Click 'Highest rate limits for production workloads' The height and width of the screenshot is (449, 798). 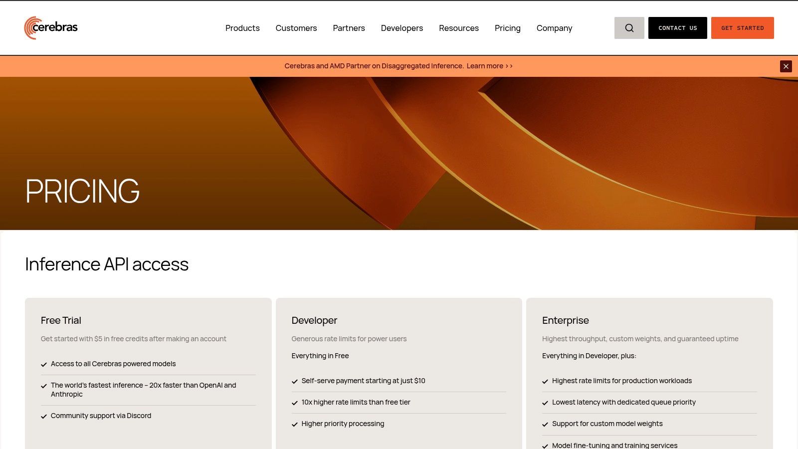point(622,381)
